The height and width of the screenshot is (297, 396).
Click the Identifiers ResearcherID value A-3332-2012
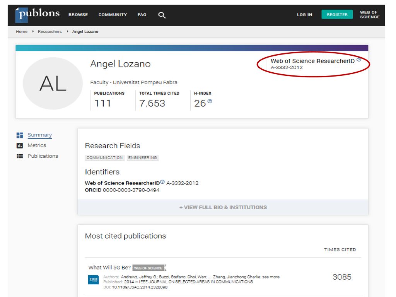coord(183,183)
